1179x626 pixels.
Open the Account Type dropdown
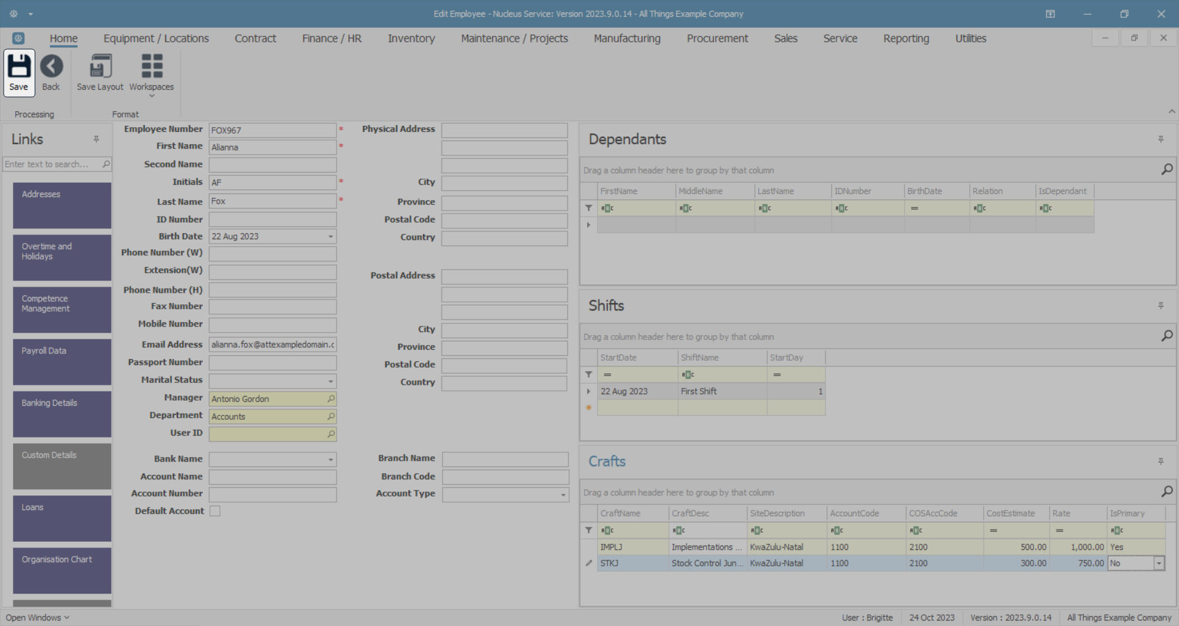pyautogui.click(x=563, y=495)
